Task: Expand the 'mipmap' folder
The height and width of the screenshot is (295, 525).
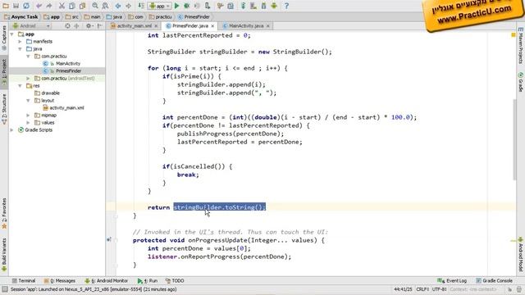Action: tap(28, 115)
